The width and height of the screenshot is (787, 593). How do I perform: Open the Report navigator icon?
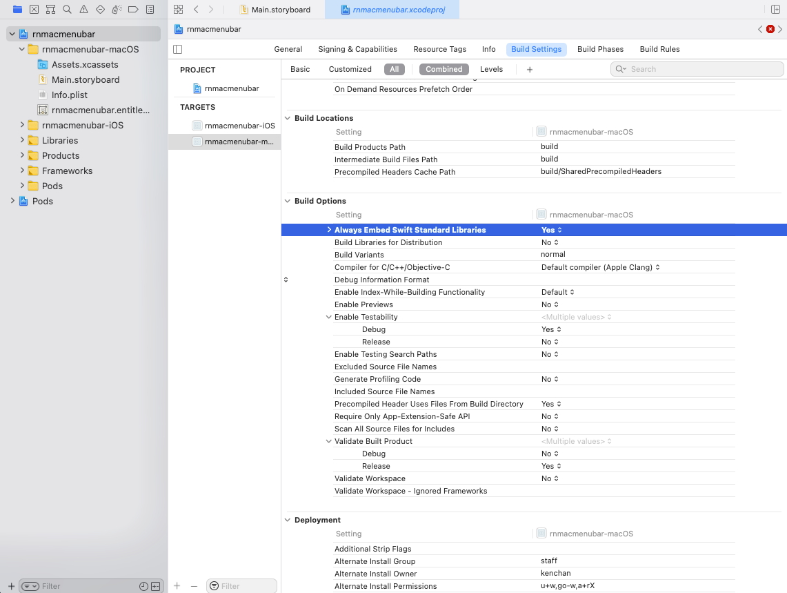tap(150, 9)
